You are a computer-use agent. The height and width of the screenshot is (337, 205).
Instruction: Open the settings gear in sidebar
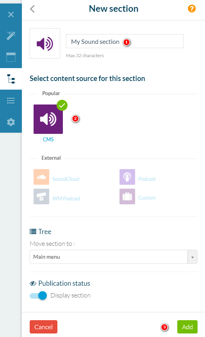11,122
